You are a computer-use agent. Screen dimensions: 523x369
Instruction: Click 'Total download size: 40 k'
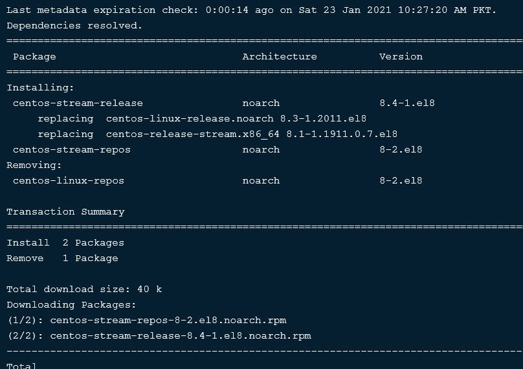[x=84, y=290]
